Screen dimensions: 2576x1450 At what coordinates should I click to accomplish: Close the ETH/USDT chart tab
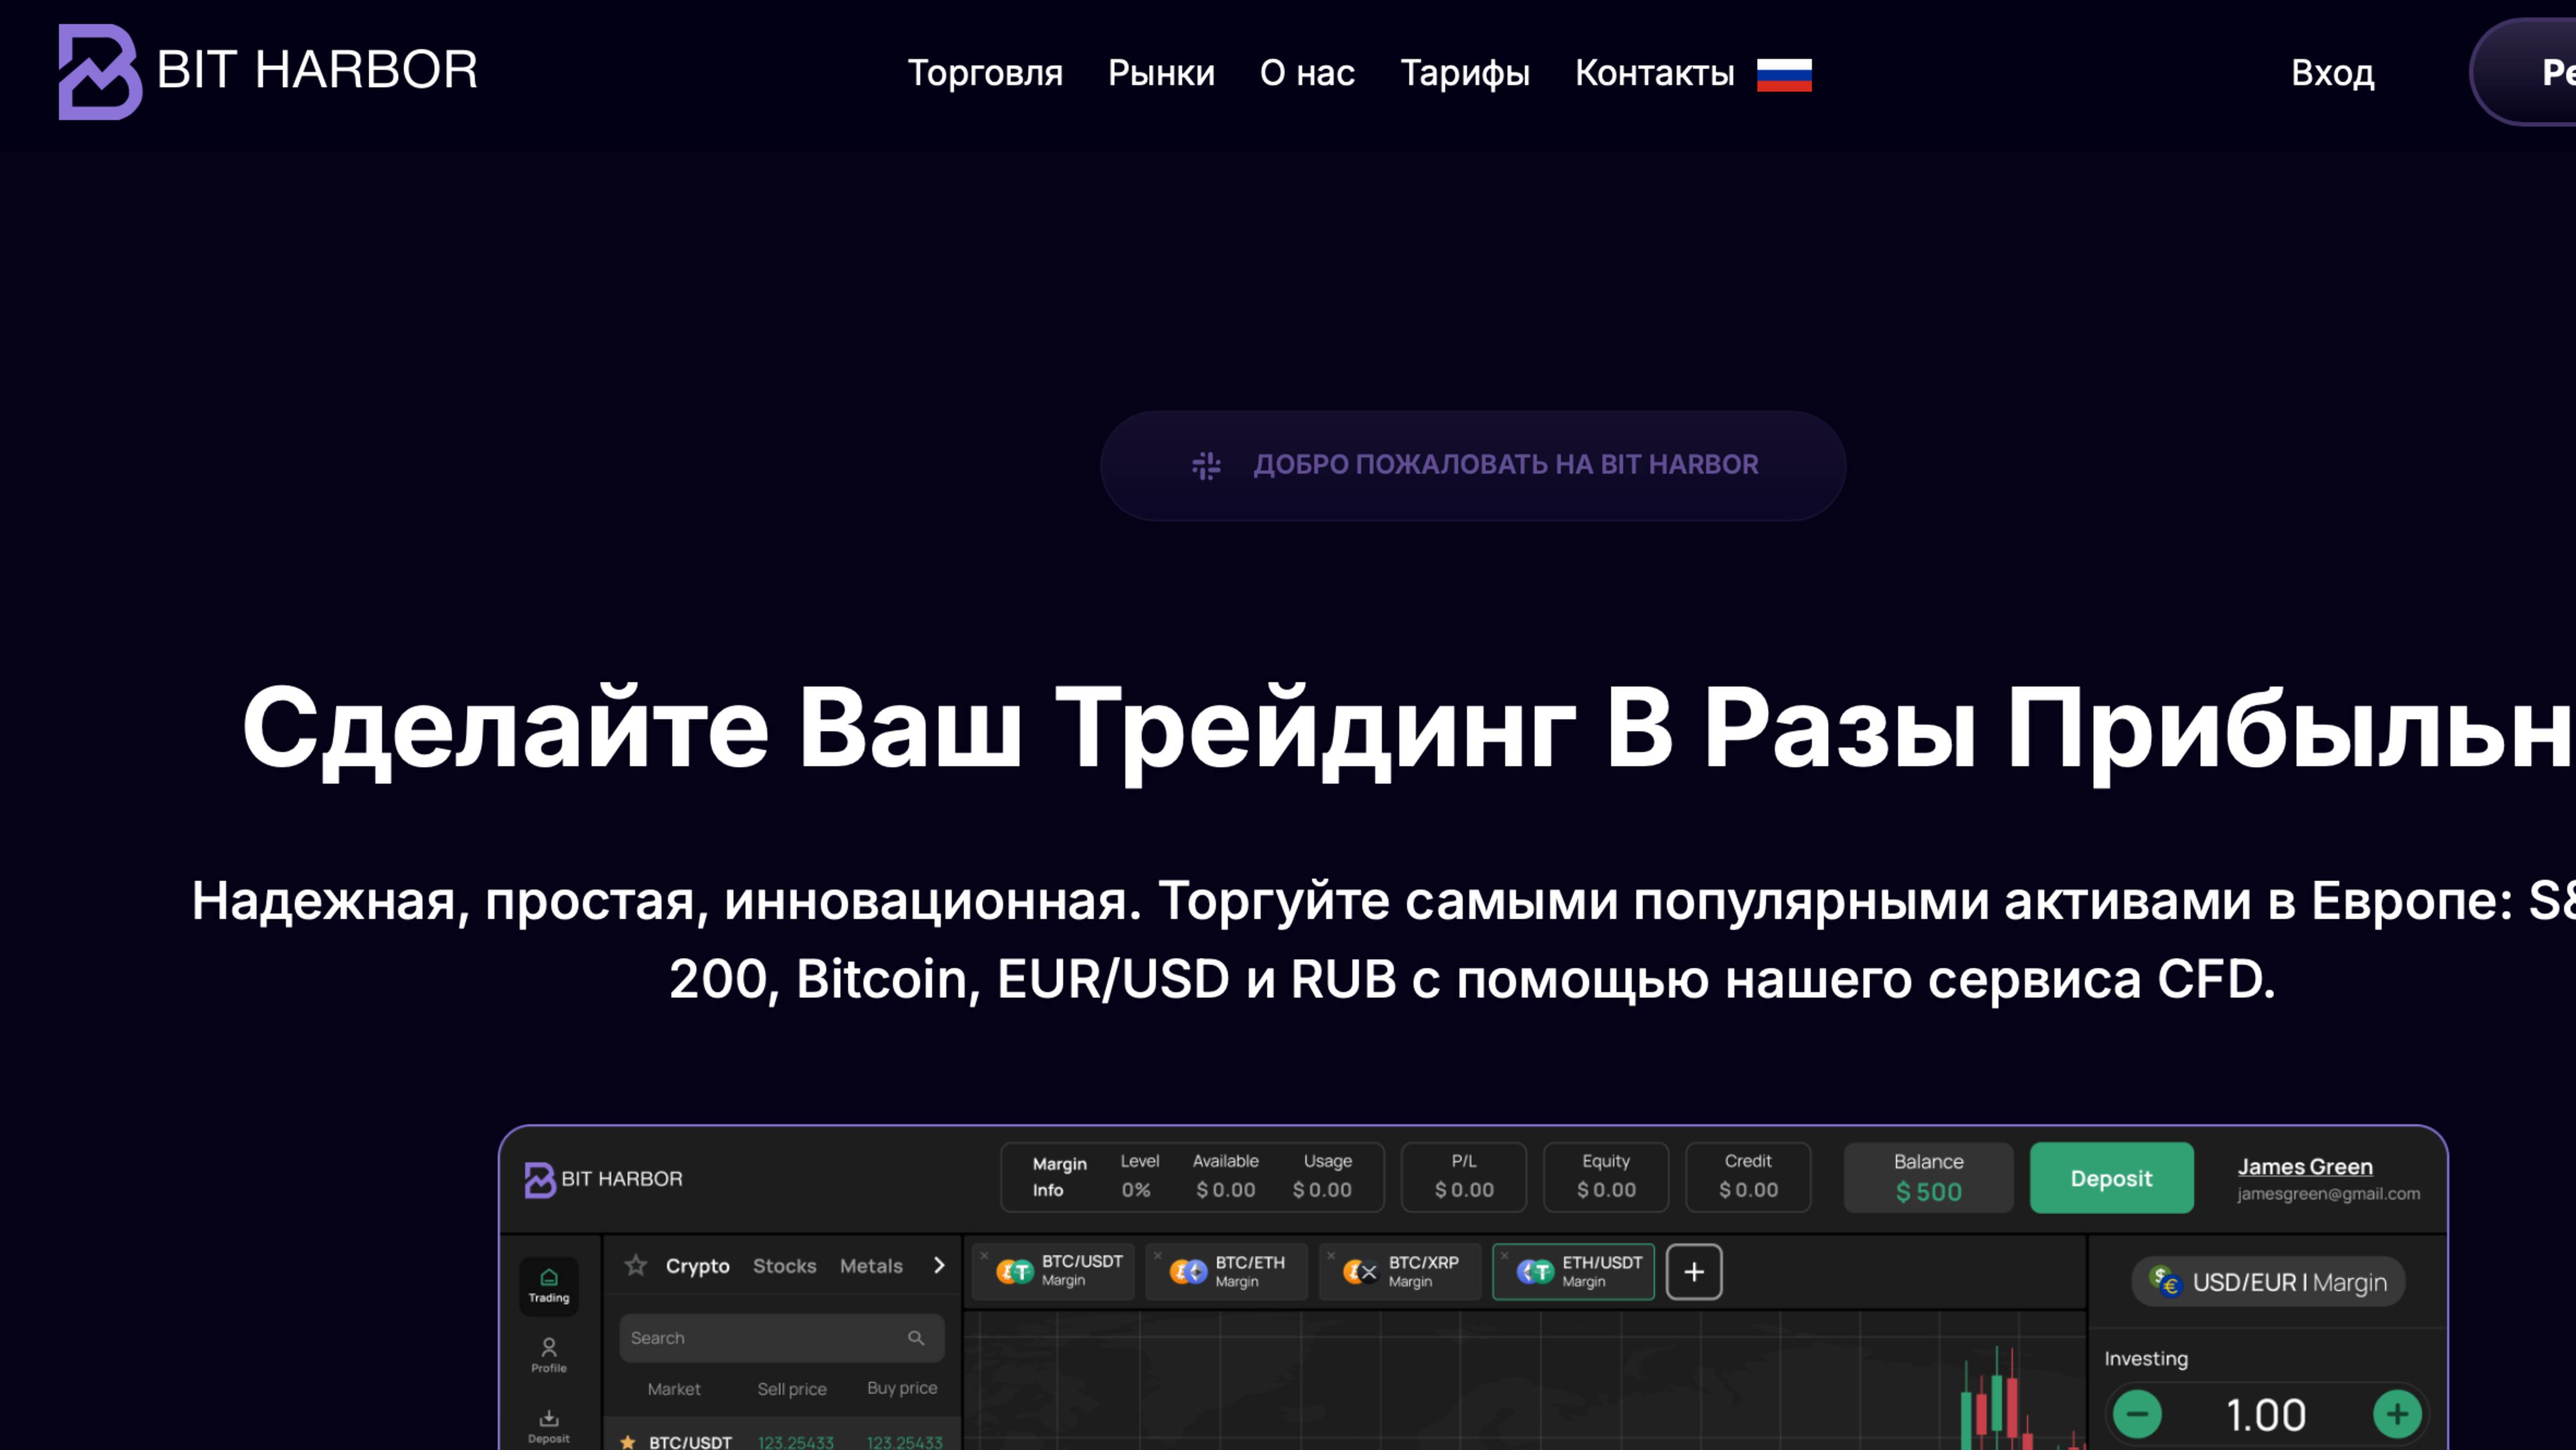pos(1504,1256)
